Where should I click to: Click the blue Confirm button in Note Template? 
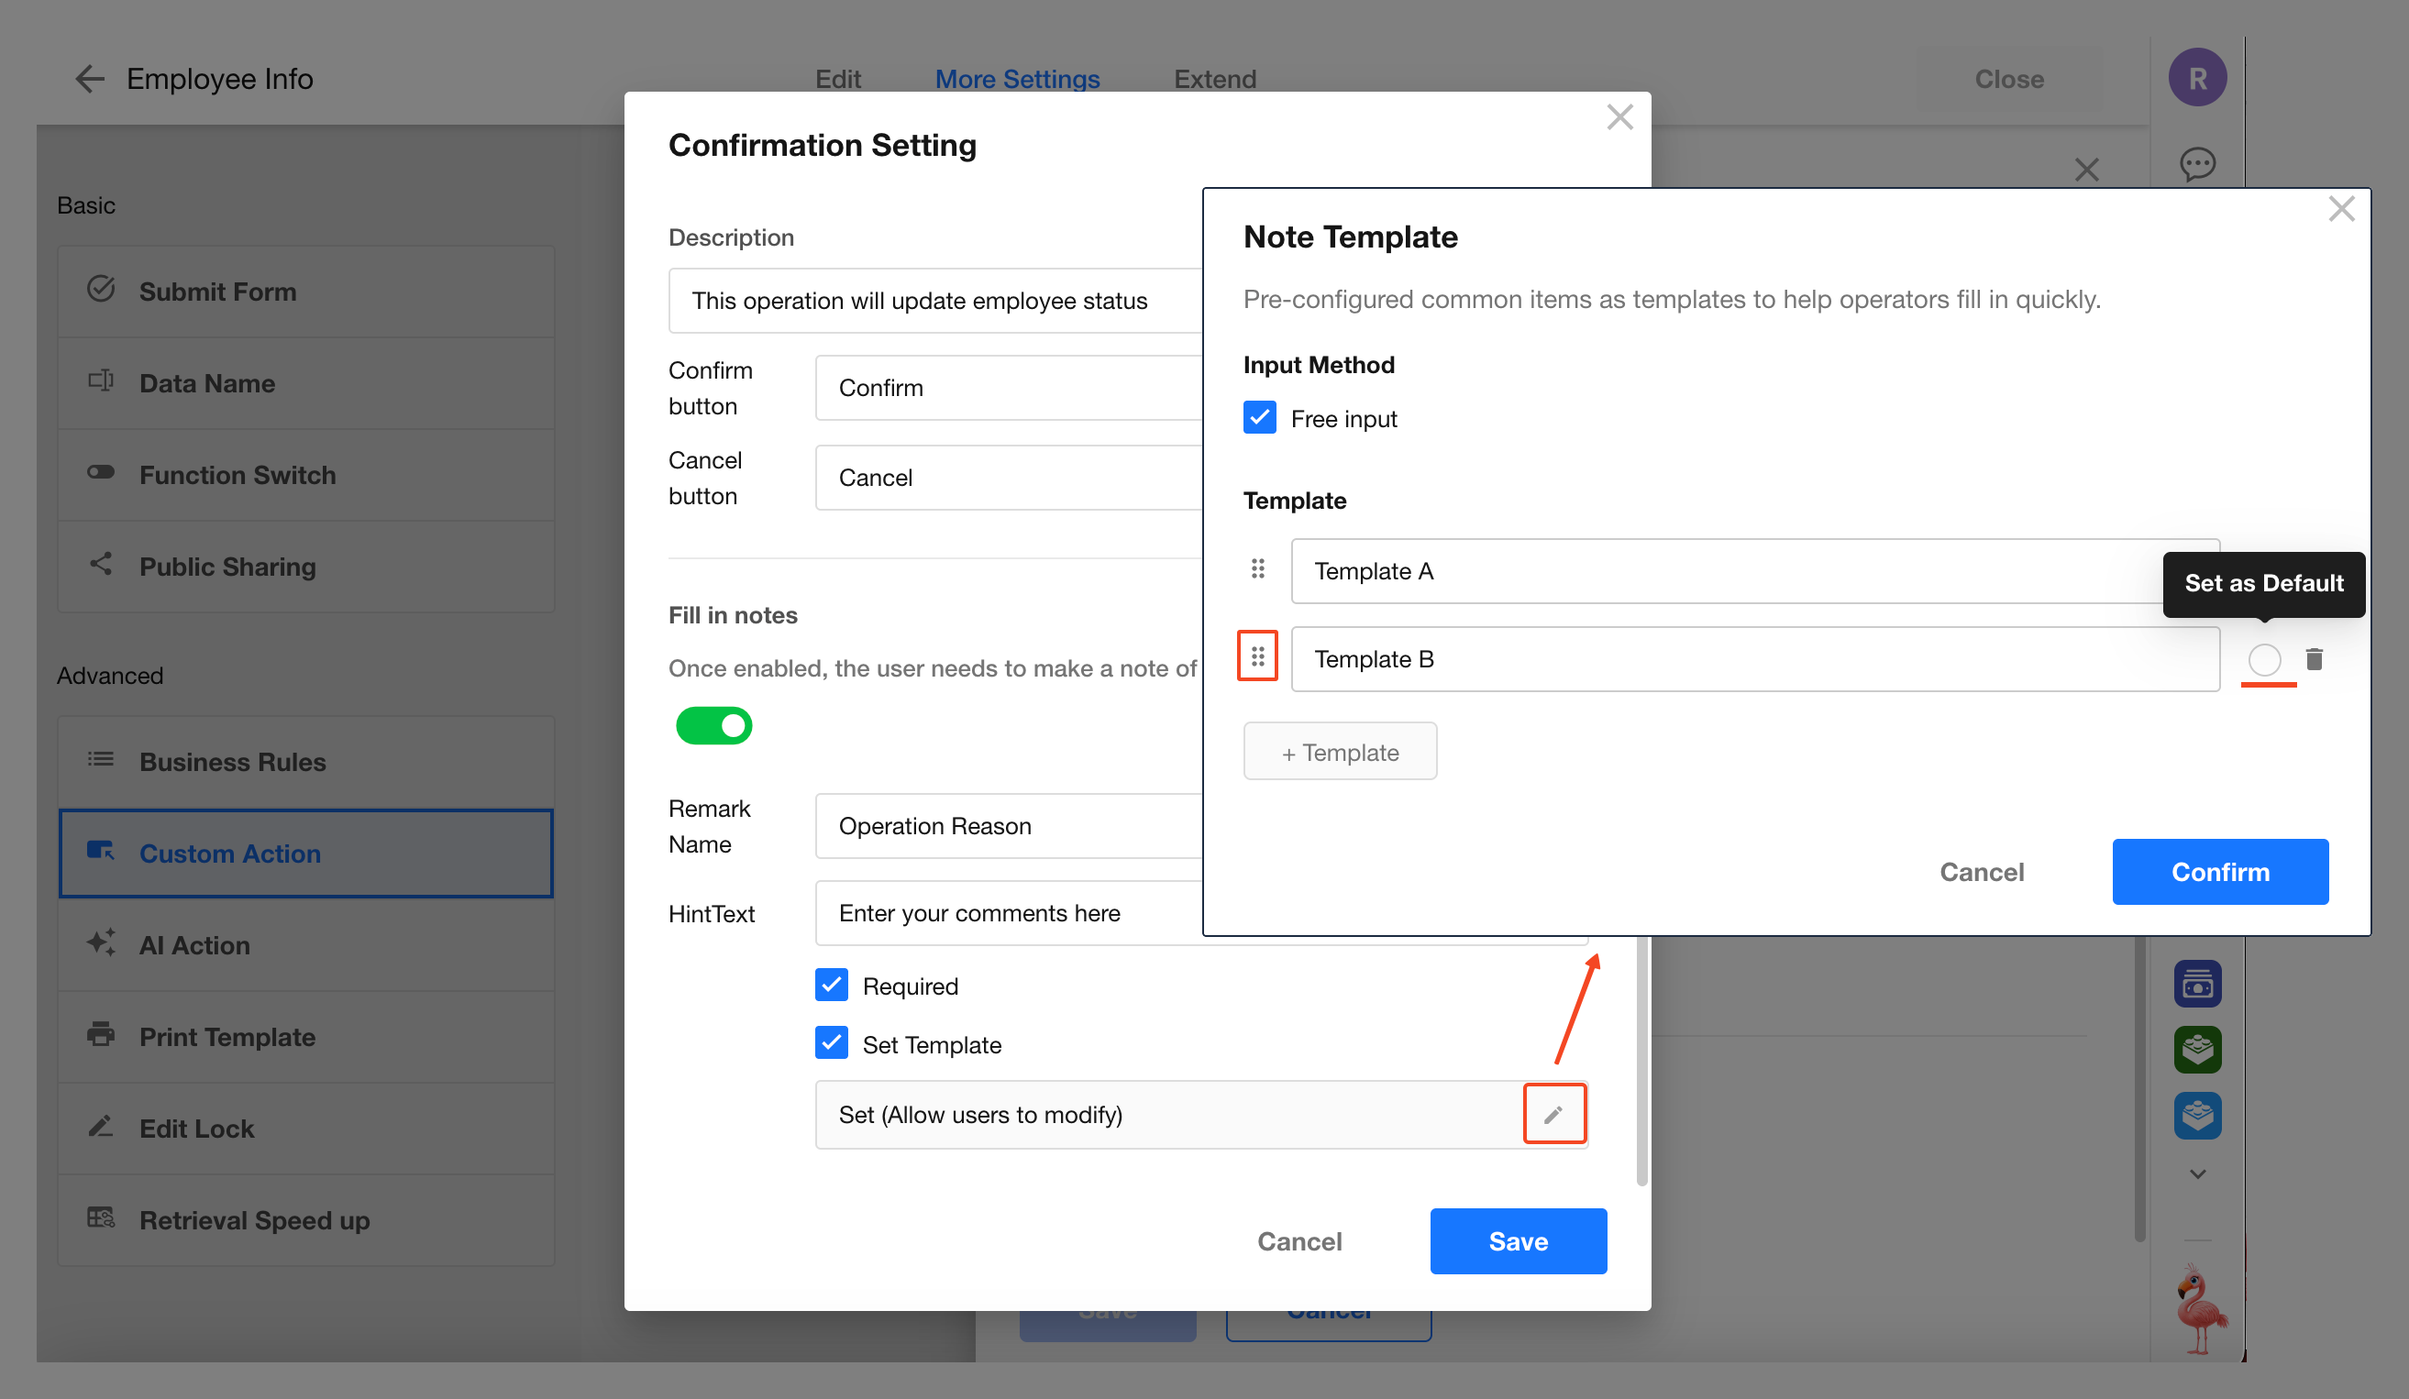tap(2220, 872)
